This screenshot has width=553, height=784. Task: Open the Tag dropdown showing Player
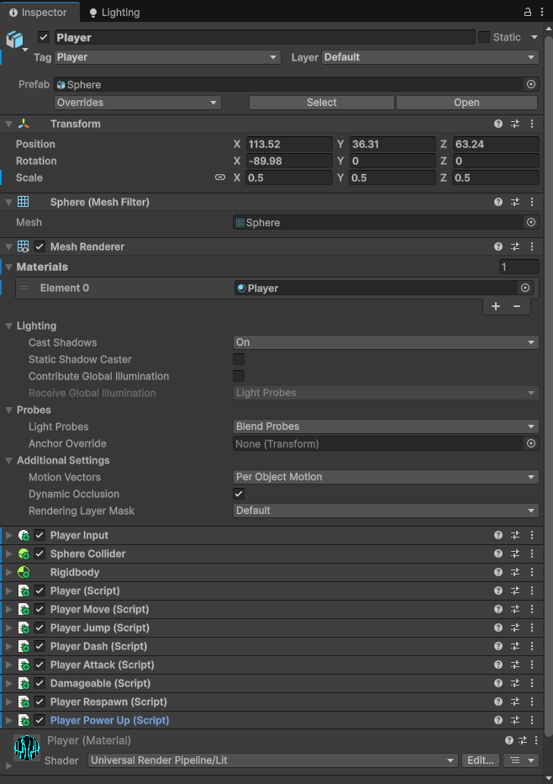(167, 57)
